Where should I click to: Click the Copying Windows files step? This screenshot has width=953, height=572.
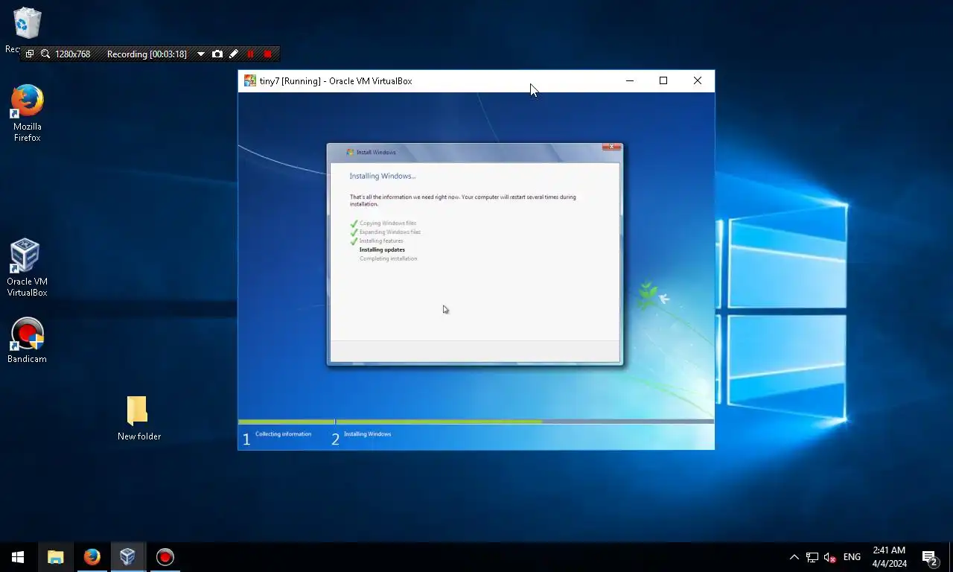(388, 223)
